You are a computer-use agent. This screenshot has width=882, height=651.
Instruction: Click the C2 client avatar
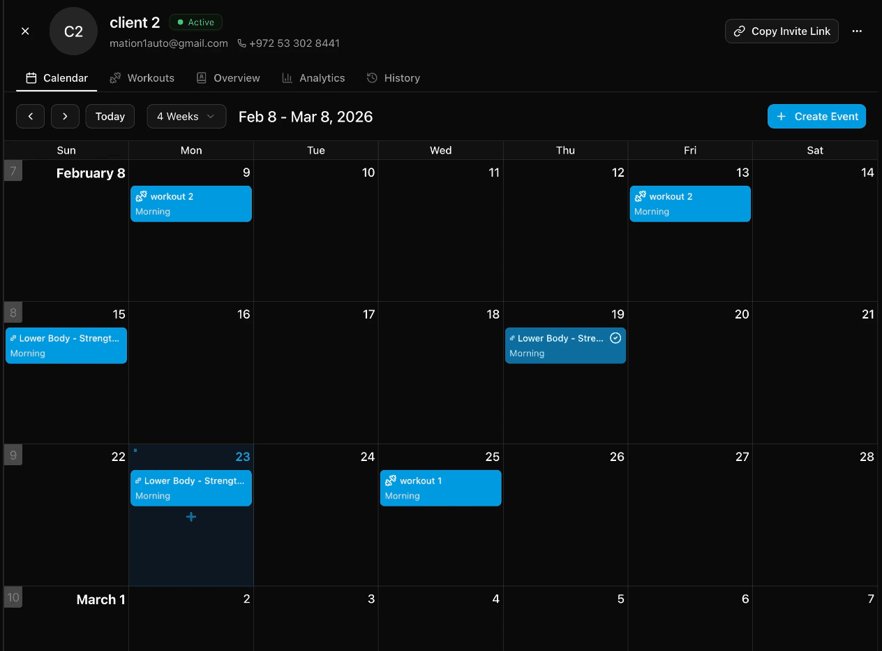[73, 31]
